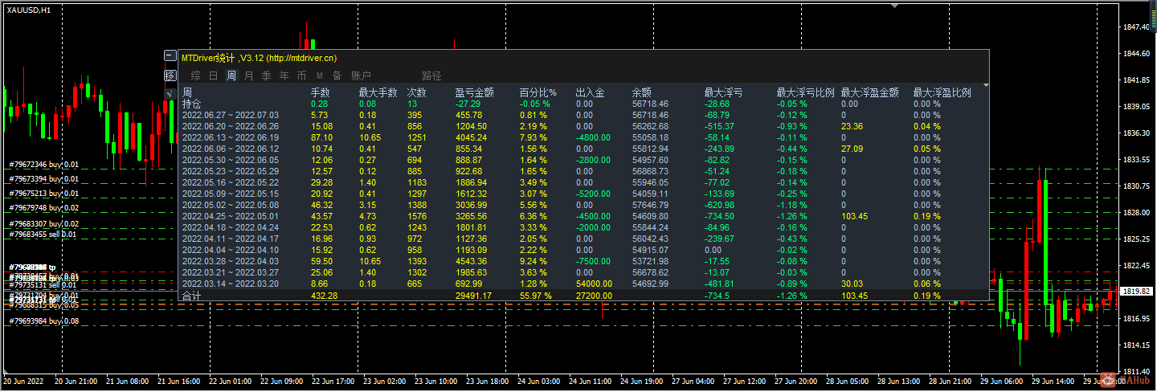This screenshot has height=392, width=1157.
Task: Open the 月 monthly tab
Action: coord(249,76)
